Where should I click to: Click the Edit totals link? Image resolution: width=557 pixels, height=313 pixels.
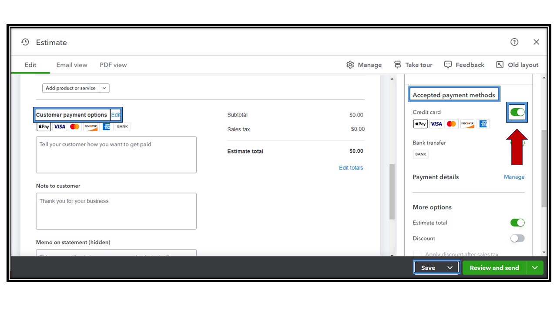pyautogui.click(x=351, y=168)
